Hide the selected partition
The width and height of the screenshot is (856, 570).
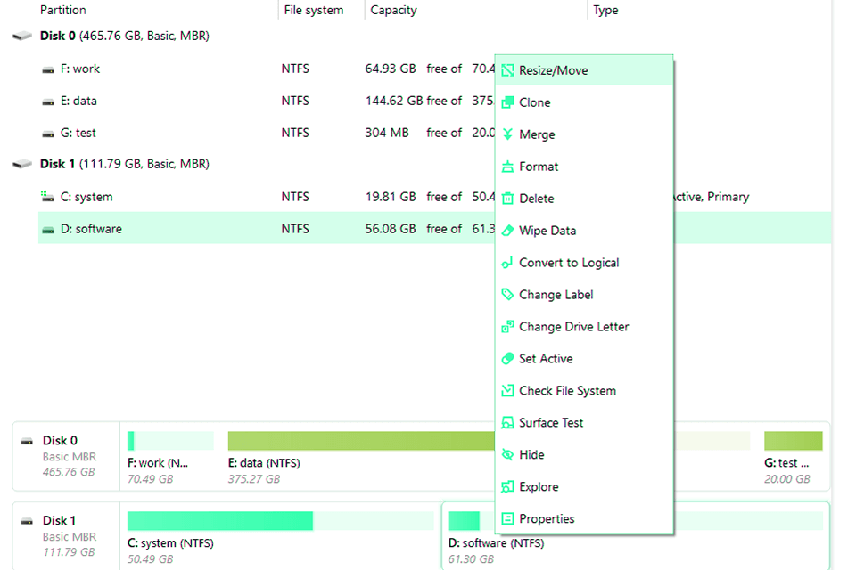pyautogui.click(x=532, y=454)
